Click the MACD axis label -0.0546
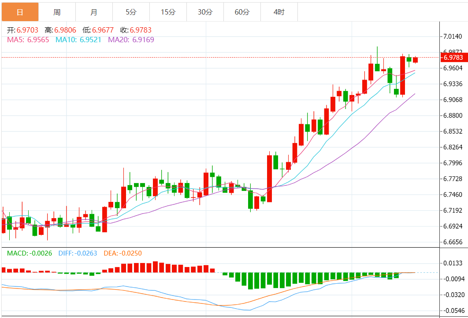The height and width of the screenshot is (318, 468). click(x=454, y=311)
